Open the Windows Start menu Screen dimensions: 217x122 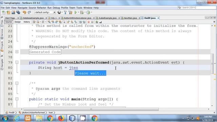point(5,118)
